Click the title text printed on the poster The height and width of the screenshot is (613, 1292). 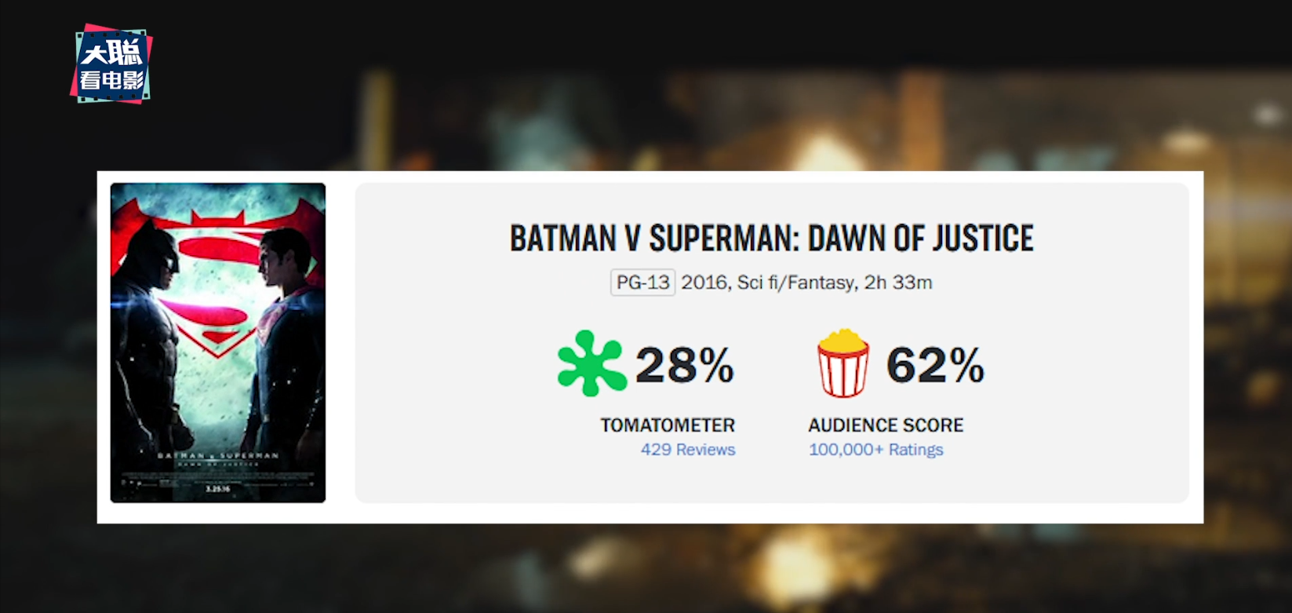[218, 456]
